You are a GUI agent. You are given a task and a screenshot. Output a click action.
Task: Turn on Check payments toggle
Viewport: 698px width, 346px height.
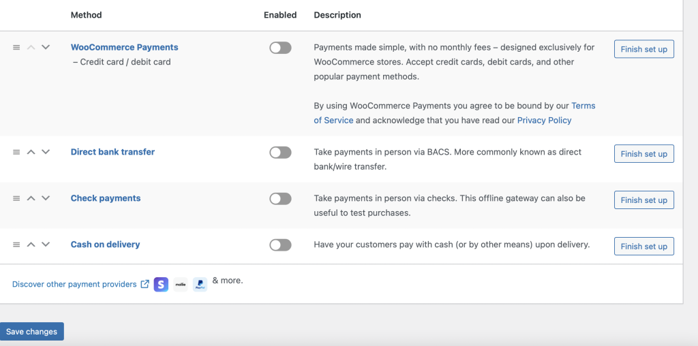click(280, 199)
